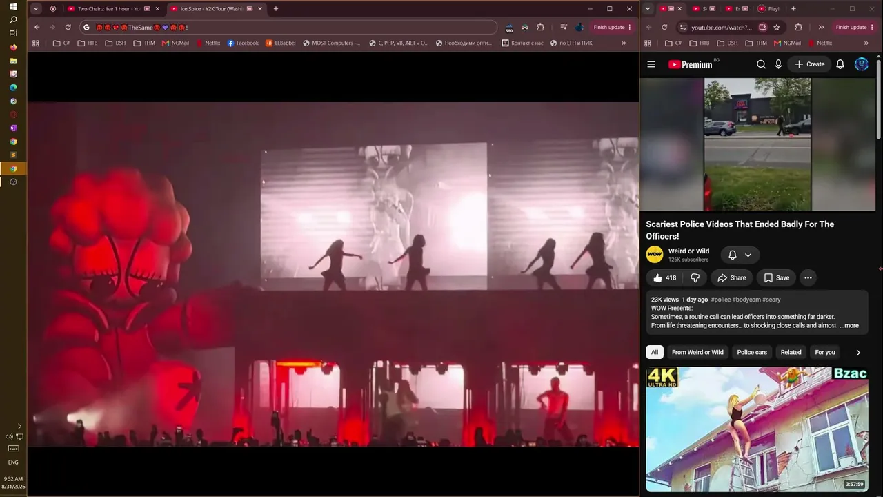Toggle Weird or Wild notification bell settings
The width and height of the screenshot is (883, 497).
(x=740, y=255)
